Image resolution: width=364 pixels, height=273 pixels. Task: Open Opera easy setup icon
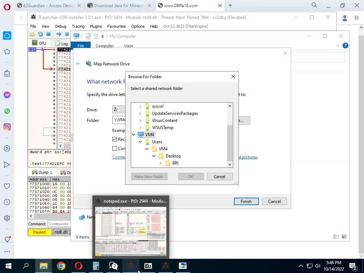click(356, 18)
